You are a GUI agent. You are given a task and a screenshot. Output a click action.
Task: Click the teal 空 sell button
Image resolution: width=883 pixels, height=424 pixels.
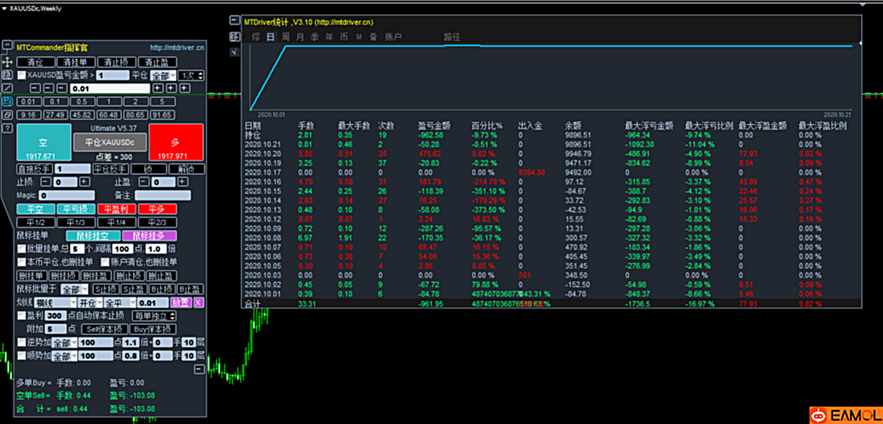[43, 142]
